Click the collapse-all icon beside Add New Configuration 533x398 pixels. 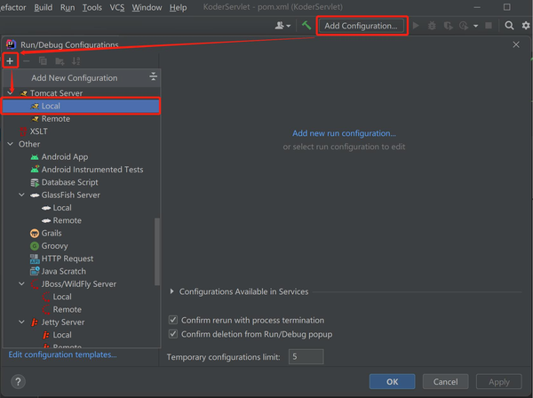click(154, 76)
